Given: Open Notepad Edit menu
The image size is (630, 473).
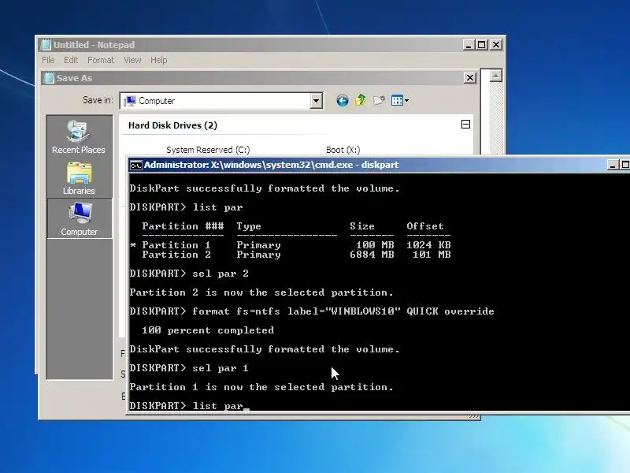Looking at the screenshot, I should coord(71,60).
